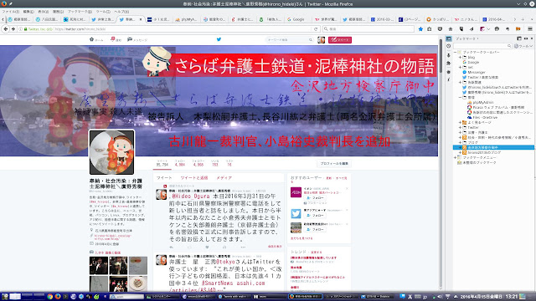Open Twitter messages envelope icon
The width and height of the screenshot is (536, 301).
click(130, 39)
